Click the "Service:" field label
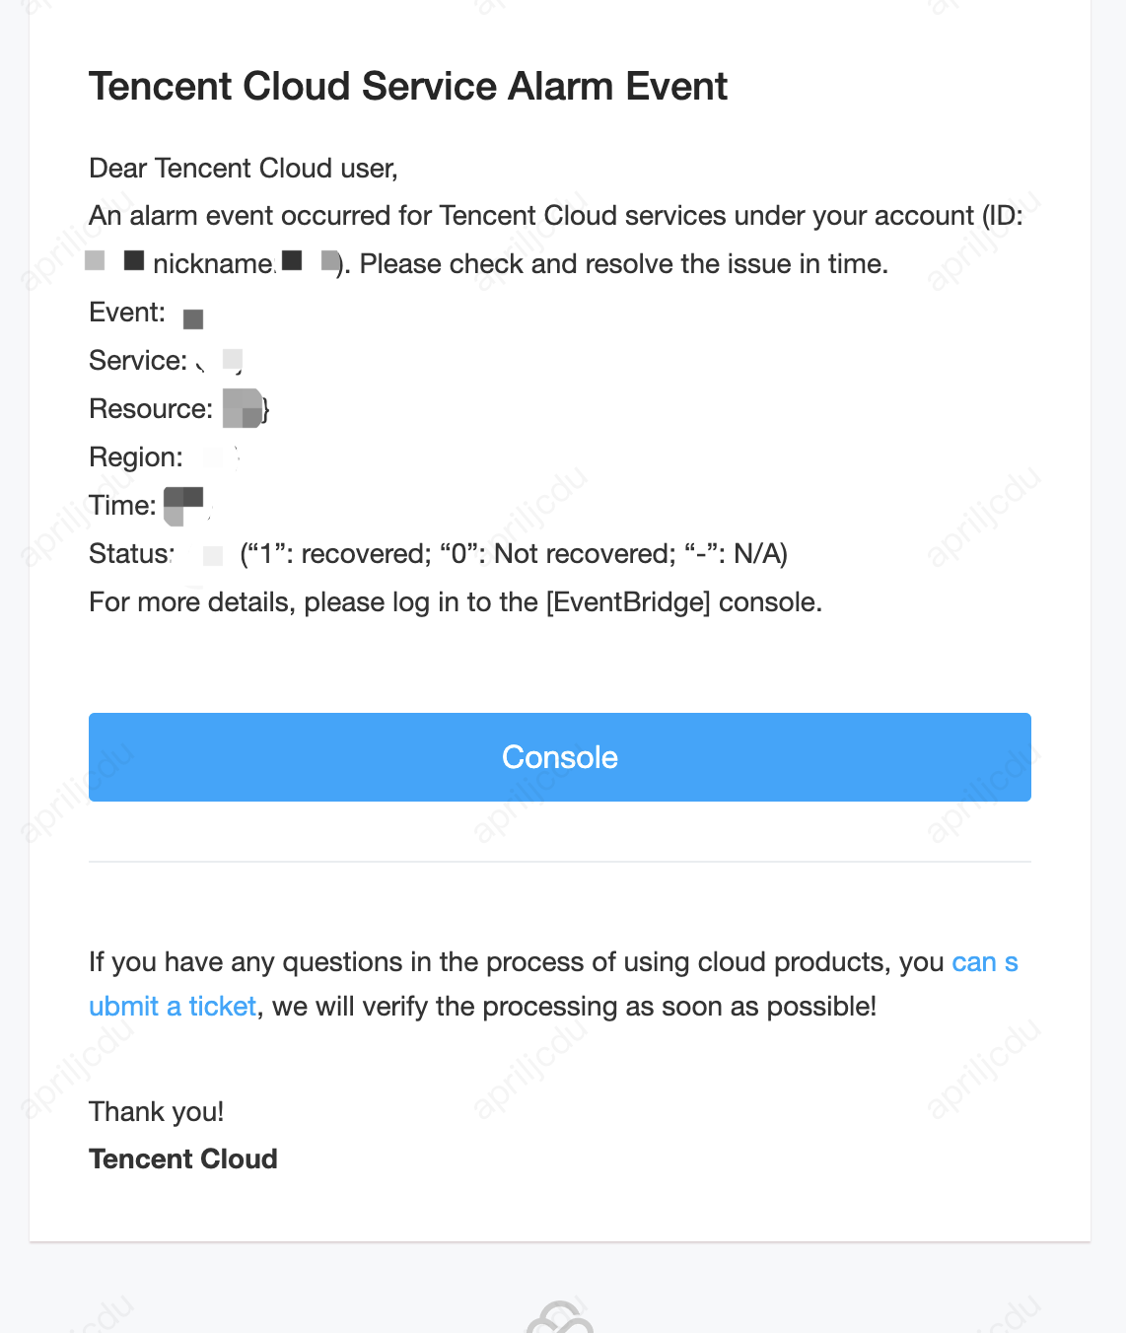Screen dimensions: 1126x1333 tap(138, 361)
